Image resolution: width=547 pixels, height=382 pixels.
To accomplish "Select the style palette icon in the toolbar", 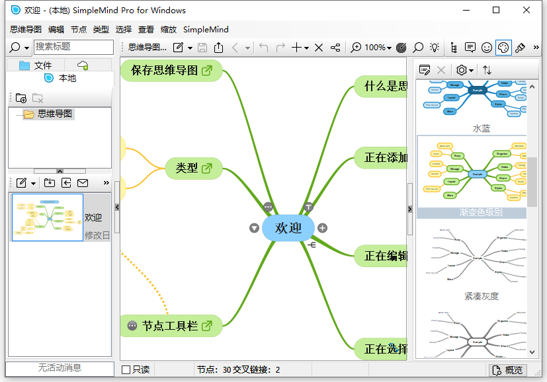I will (x=503, y=48).
